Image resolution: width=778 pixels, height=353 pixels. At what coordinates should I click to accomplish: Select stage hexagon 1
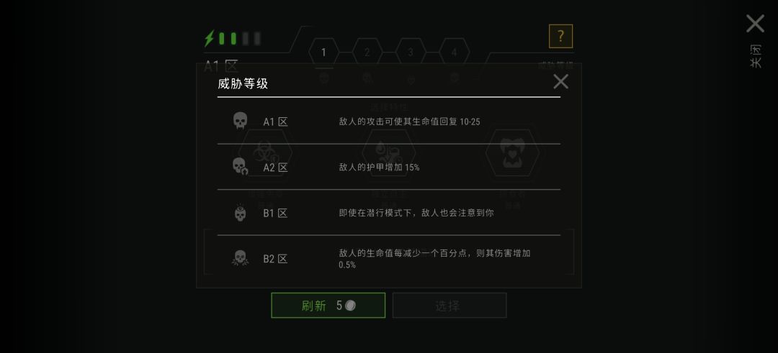coord(323,52)
